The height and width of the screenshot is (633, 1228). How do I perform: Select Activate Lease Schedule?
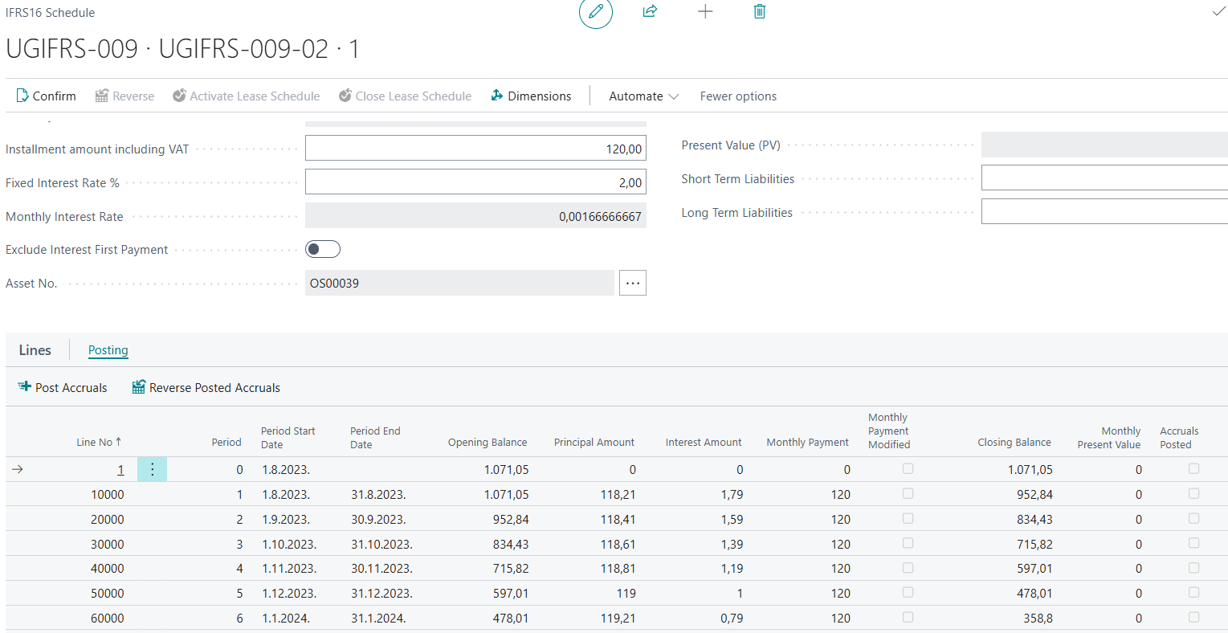247,96
